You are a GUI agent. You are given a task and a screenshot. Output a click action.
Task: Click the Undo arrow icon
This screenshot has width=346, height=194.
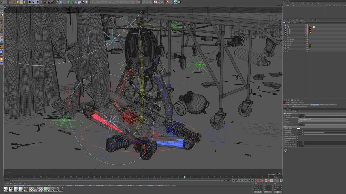tap(2, 2)
